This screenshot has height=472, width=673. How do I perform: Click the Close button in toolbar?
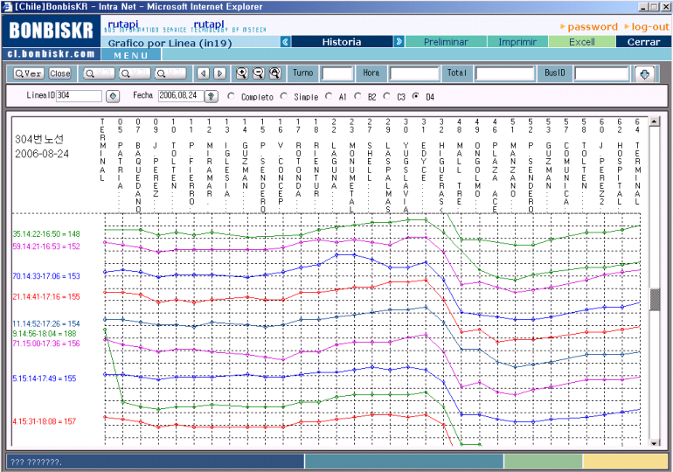(x=59, y=73)
